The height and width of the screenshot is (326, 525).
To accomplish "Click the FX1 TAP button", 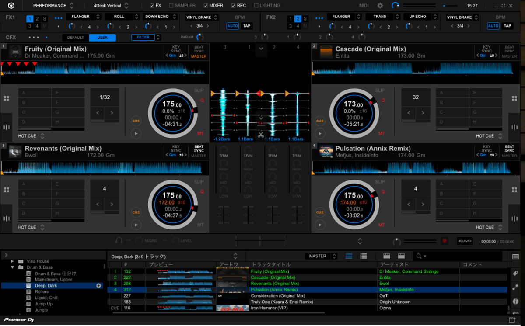I will [247, 26].
